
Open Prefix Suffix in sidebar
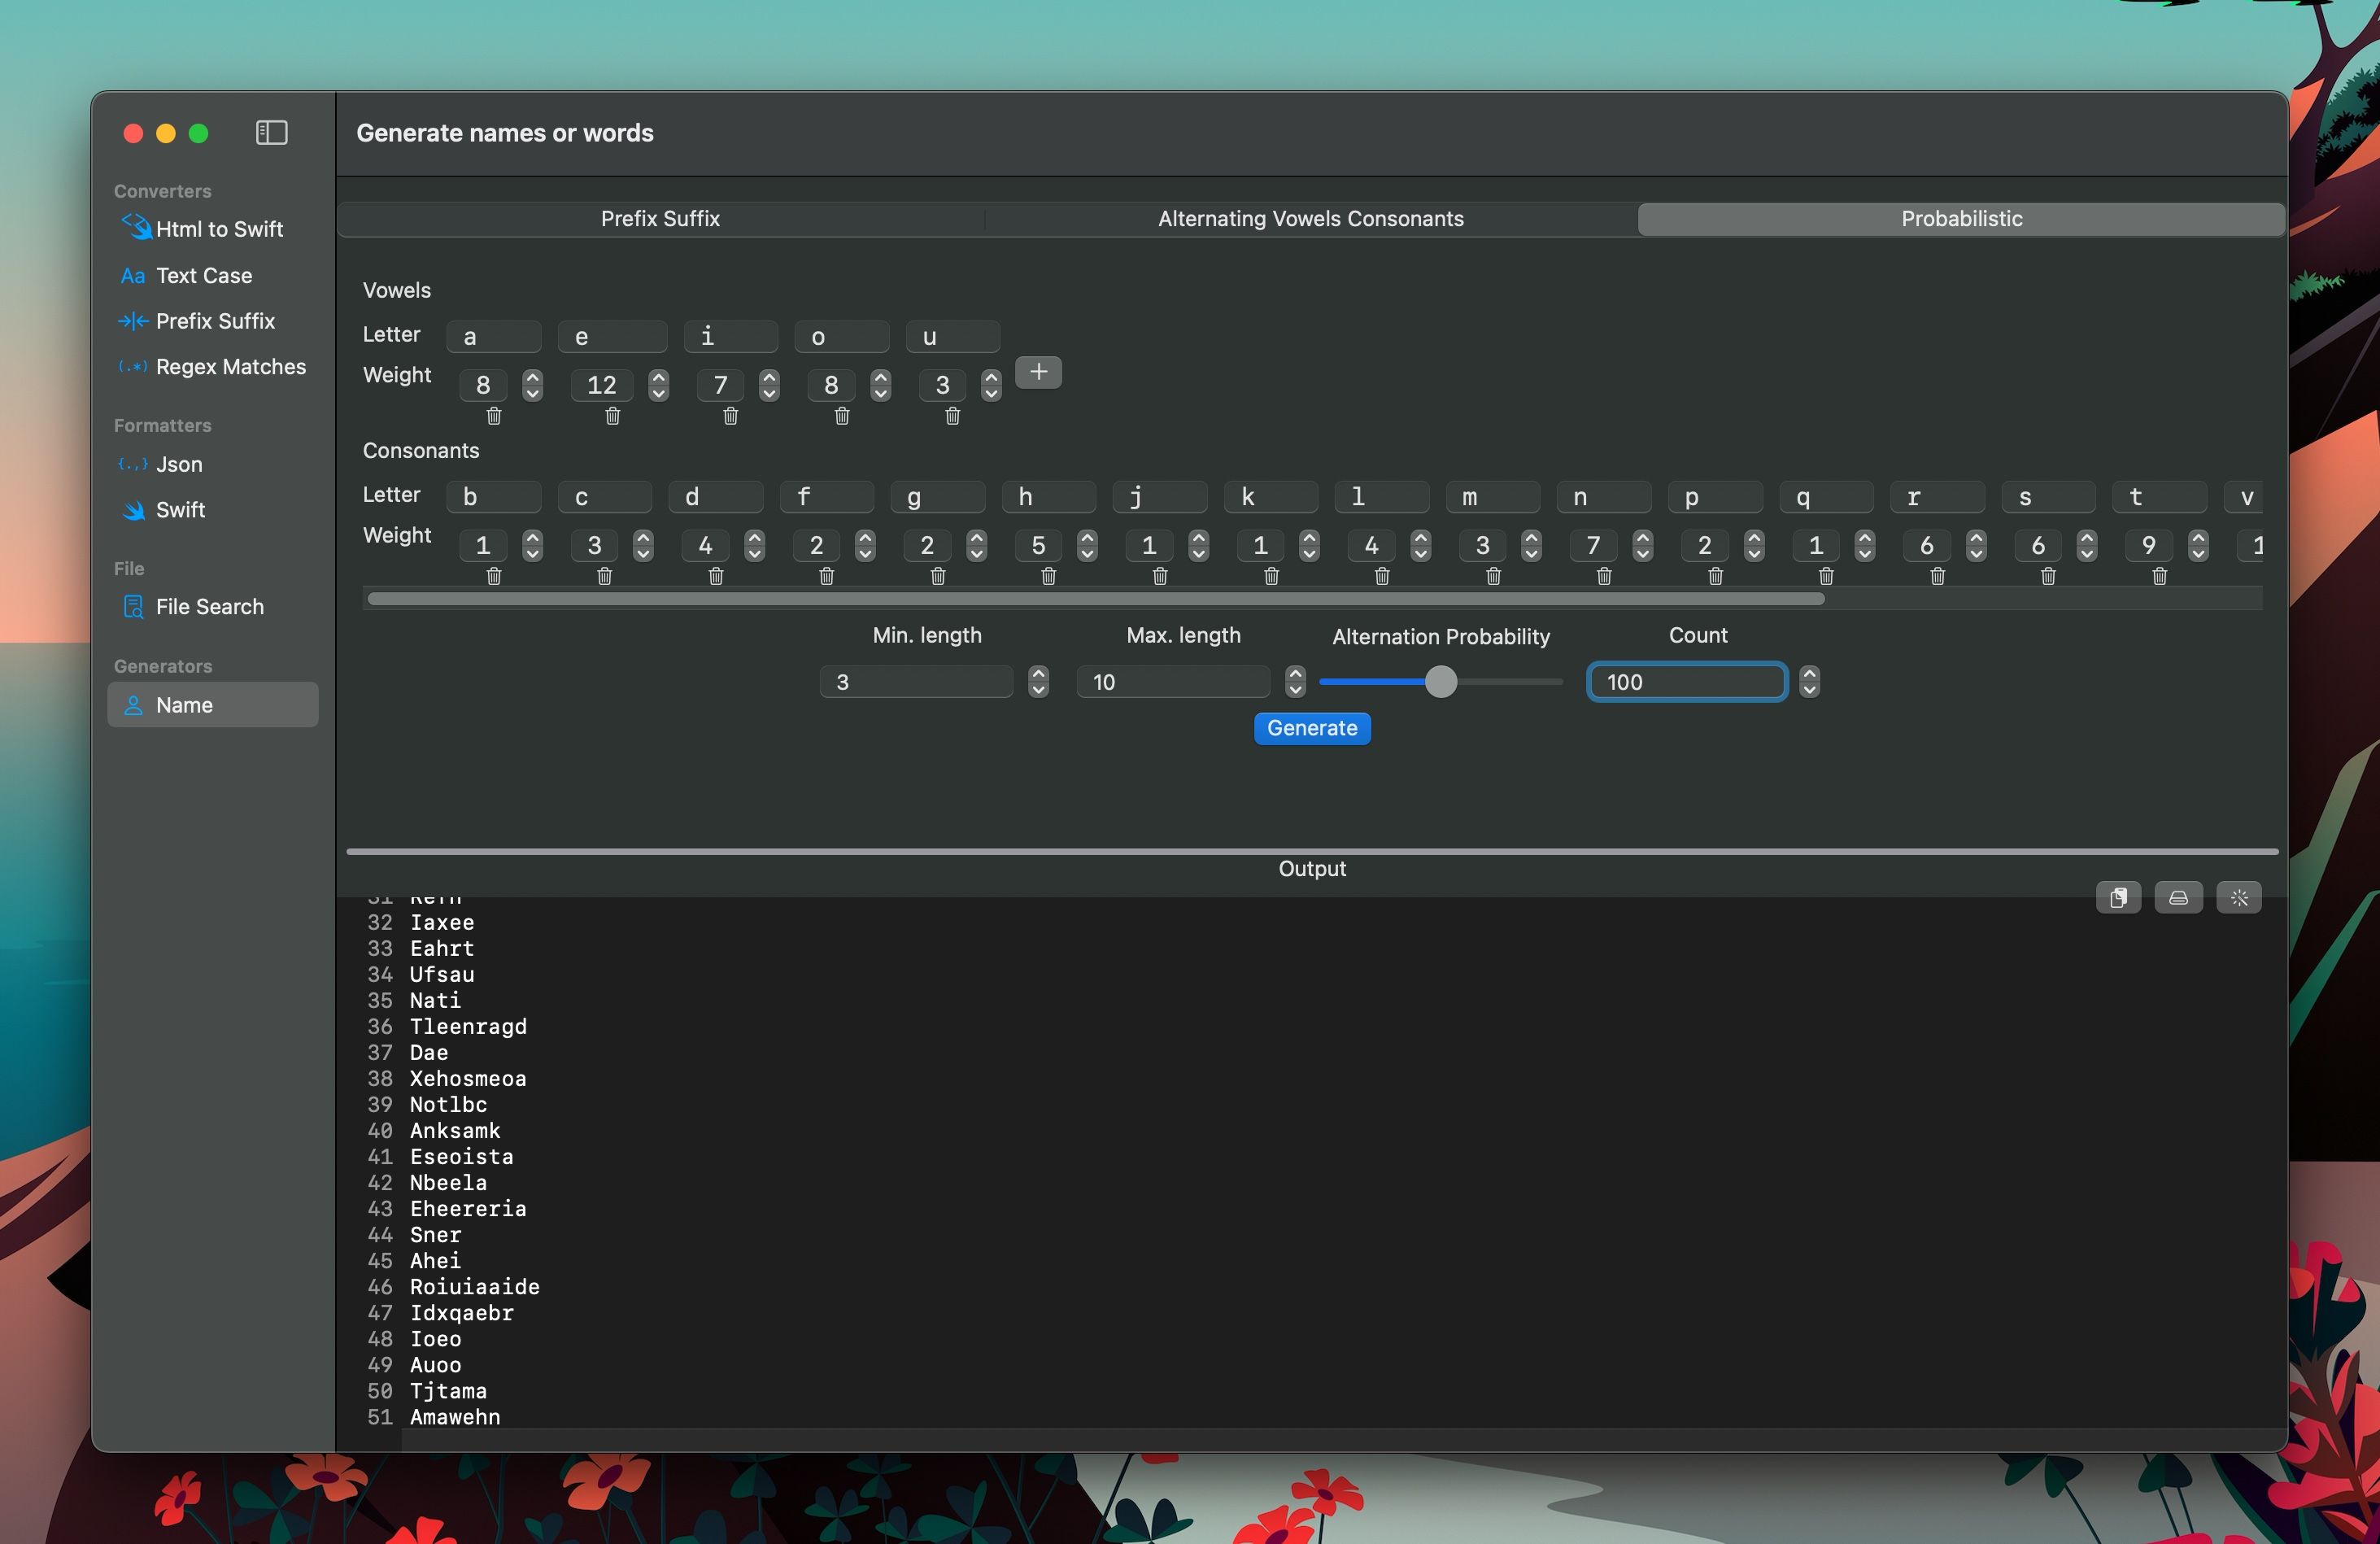pyautogui.click(x=212, y=321)
